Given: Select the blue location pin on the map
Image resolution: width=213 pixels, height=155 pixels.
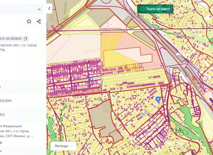Looking at the screenshot, I should [158, 99].
